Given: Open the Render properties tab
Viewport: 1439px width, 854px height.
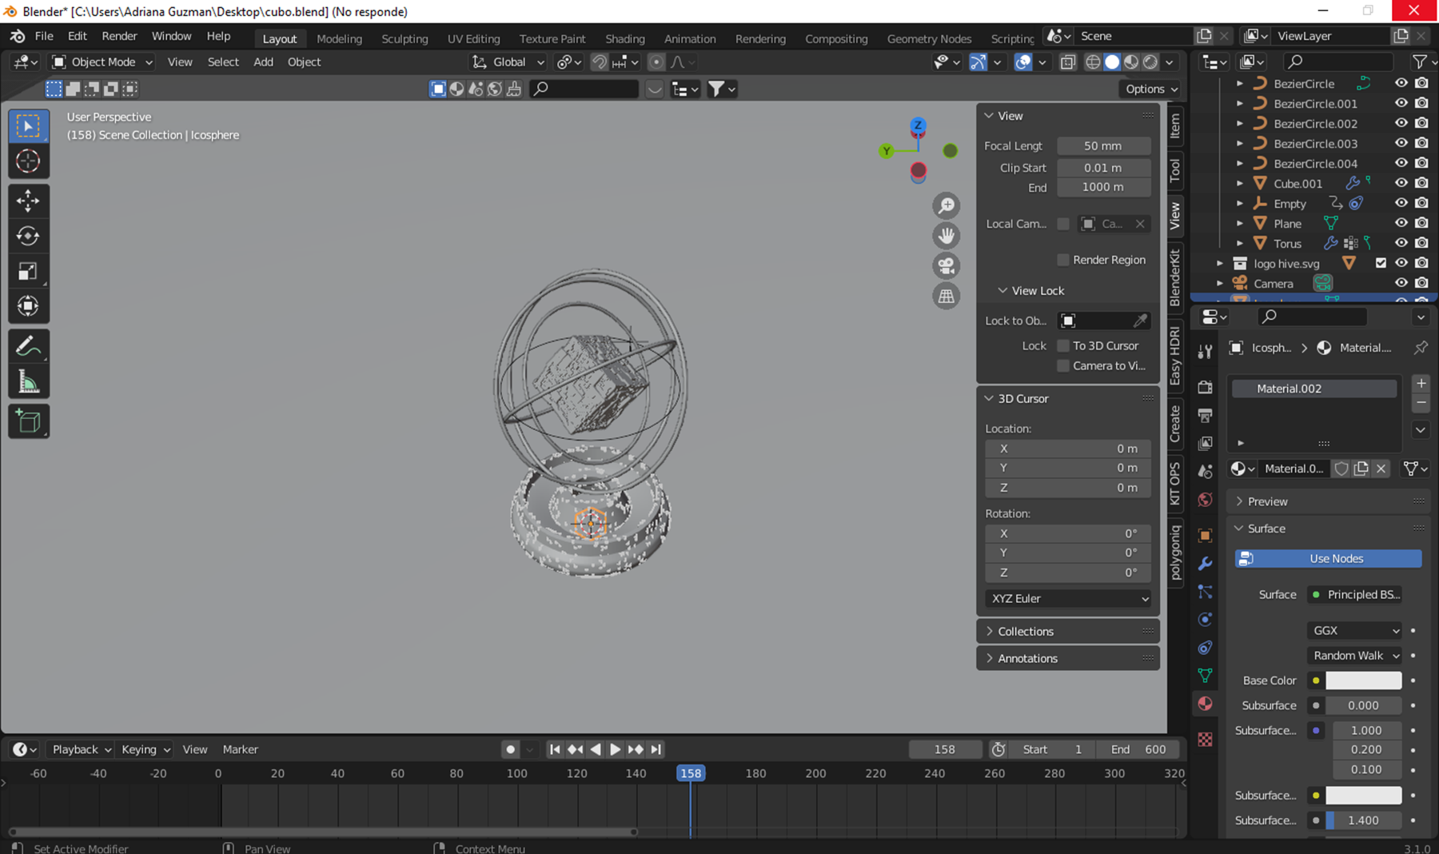Looking at the screenshot, I should point(1206,387).
